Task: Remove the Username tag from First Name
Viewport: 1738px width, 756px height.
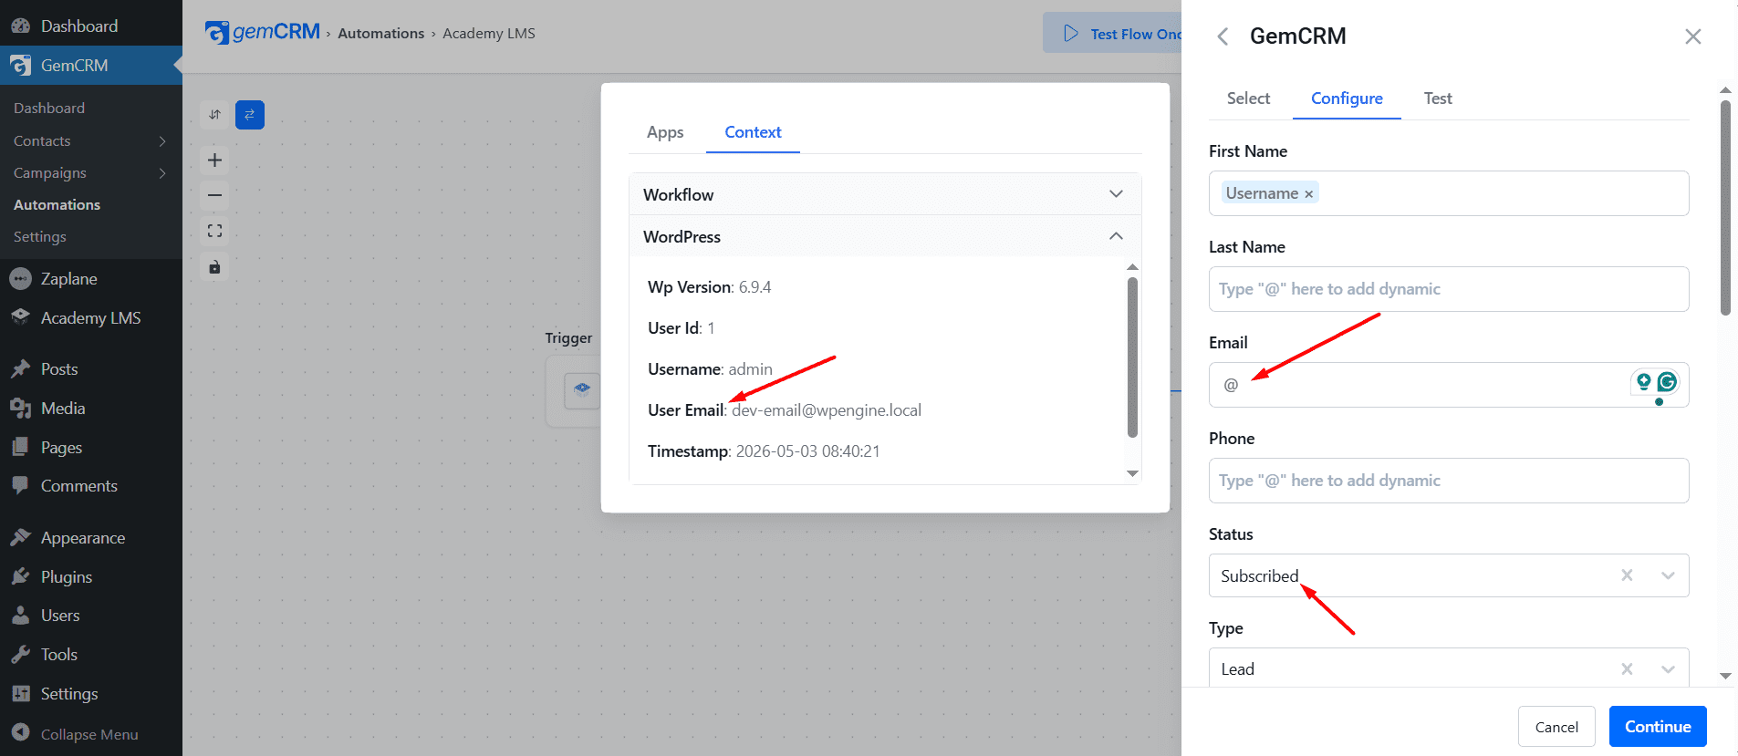Action: [1308, 194]
